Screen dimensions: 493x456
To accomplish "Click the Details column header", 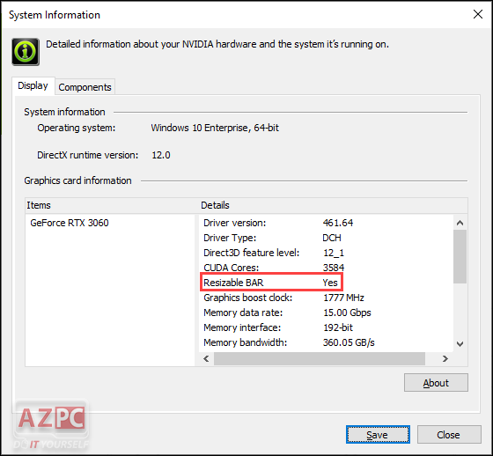I will click(334, 205).
